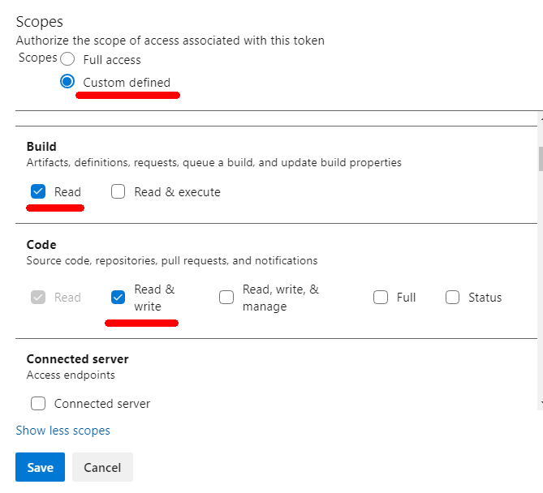543x493 pixels.
Task: Uncheck the Build Read checkbox
Action: (x=37, y=192)
